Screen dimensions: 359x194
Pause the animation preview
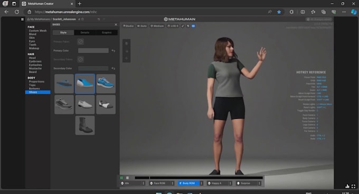[x=121, y=178]
